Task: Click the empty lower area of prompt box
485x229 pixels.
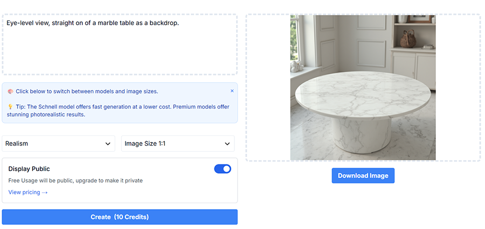Action: (x=120, y=53)
